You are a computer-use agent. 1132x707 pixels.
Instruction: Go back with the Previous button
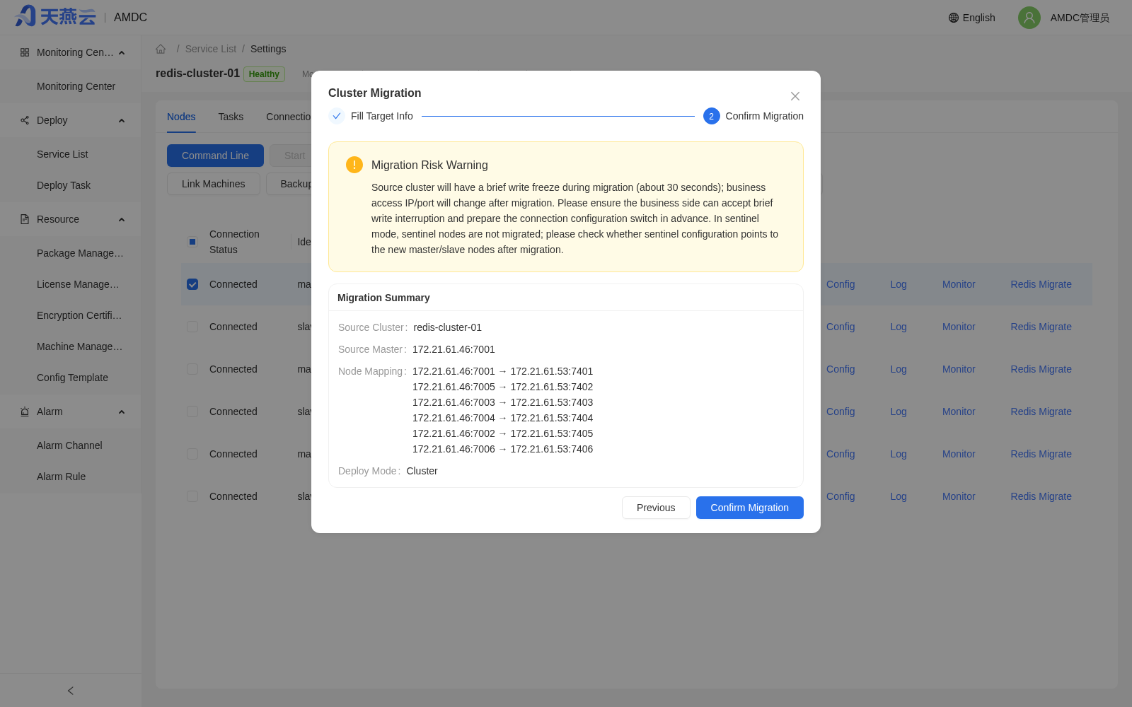[656, 508]
